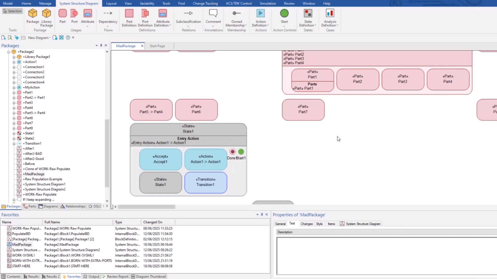Screen dimensions: 497x279
Task: Expand the Library Package1 tree node
Action: coord(14,57)
